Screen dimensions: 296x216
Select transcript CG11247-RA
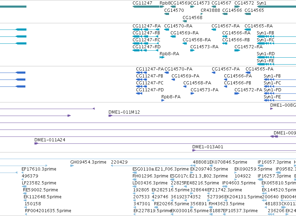(x=146, y=26)
